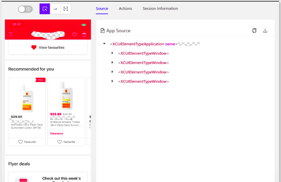This screenshot has width=281, height=182.
Task: Open the hamburger menu in the app header
Action: tap(11, 35)
